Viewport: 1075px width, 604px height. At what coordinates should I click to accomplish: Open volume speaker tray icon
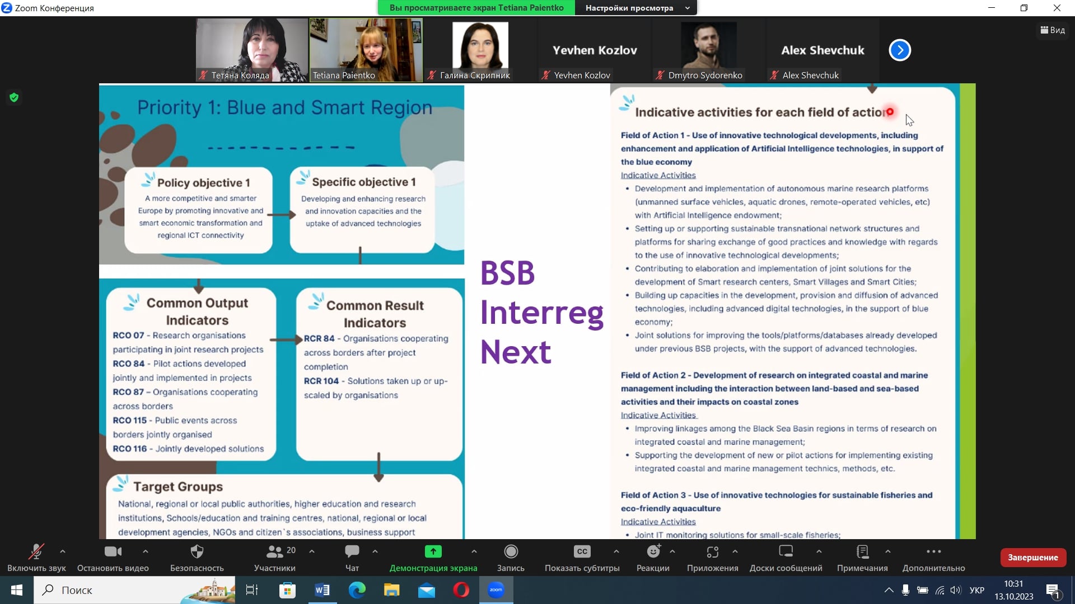click(x=956, y=590)
